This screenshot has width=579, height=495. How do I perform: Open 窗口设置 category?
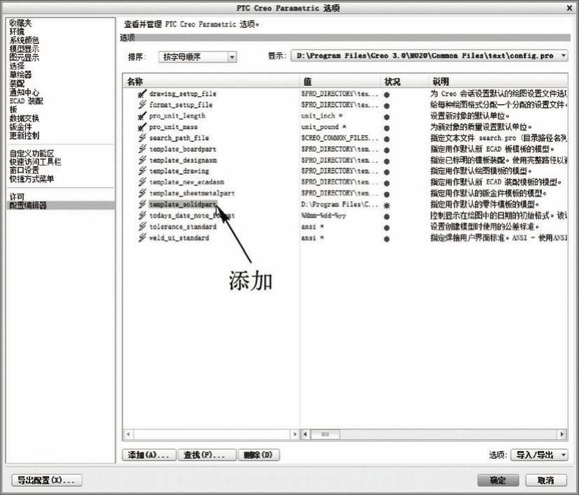(24, 170)
